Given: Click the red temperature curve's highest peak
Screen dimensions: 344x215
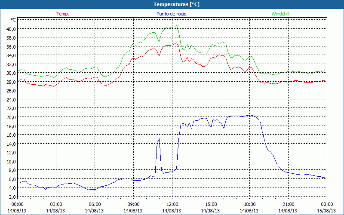Looking at the screenshot, I should pyautogui.click(x=177, y=43).
